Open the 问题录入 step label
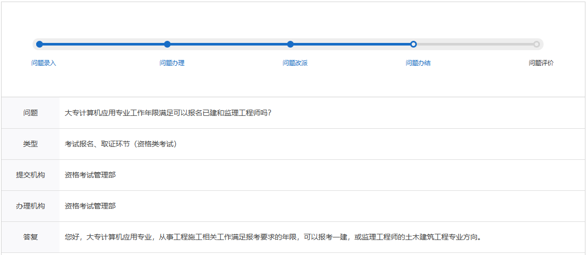The width and height of the screenshot is (587, 255). 43,63
